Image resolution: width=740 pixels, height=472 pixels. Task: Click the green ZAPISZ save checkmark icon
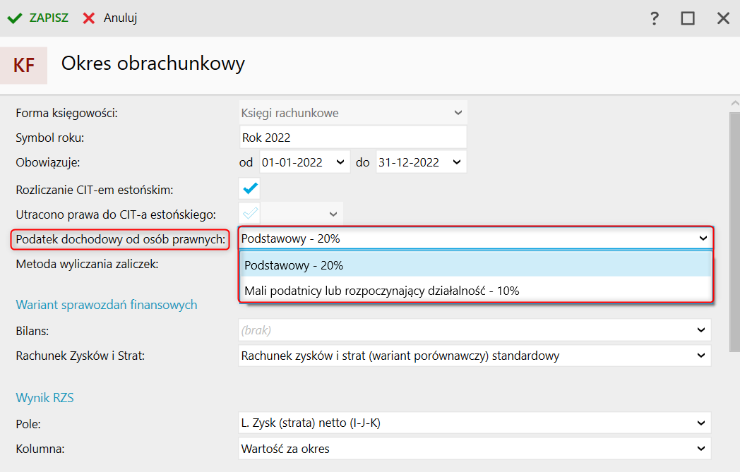click(14, 18)
